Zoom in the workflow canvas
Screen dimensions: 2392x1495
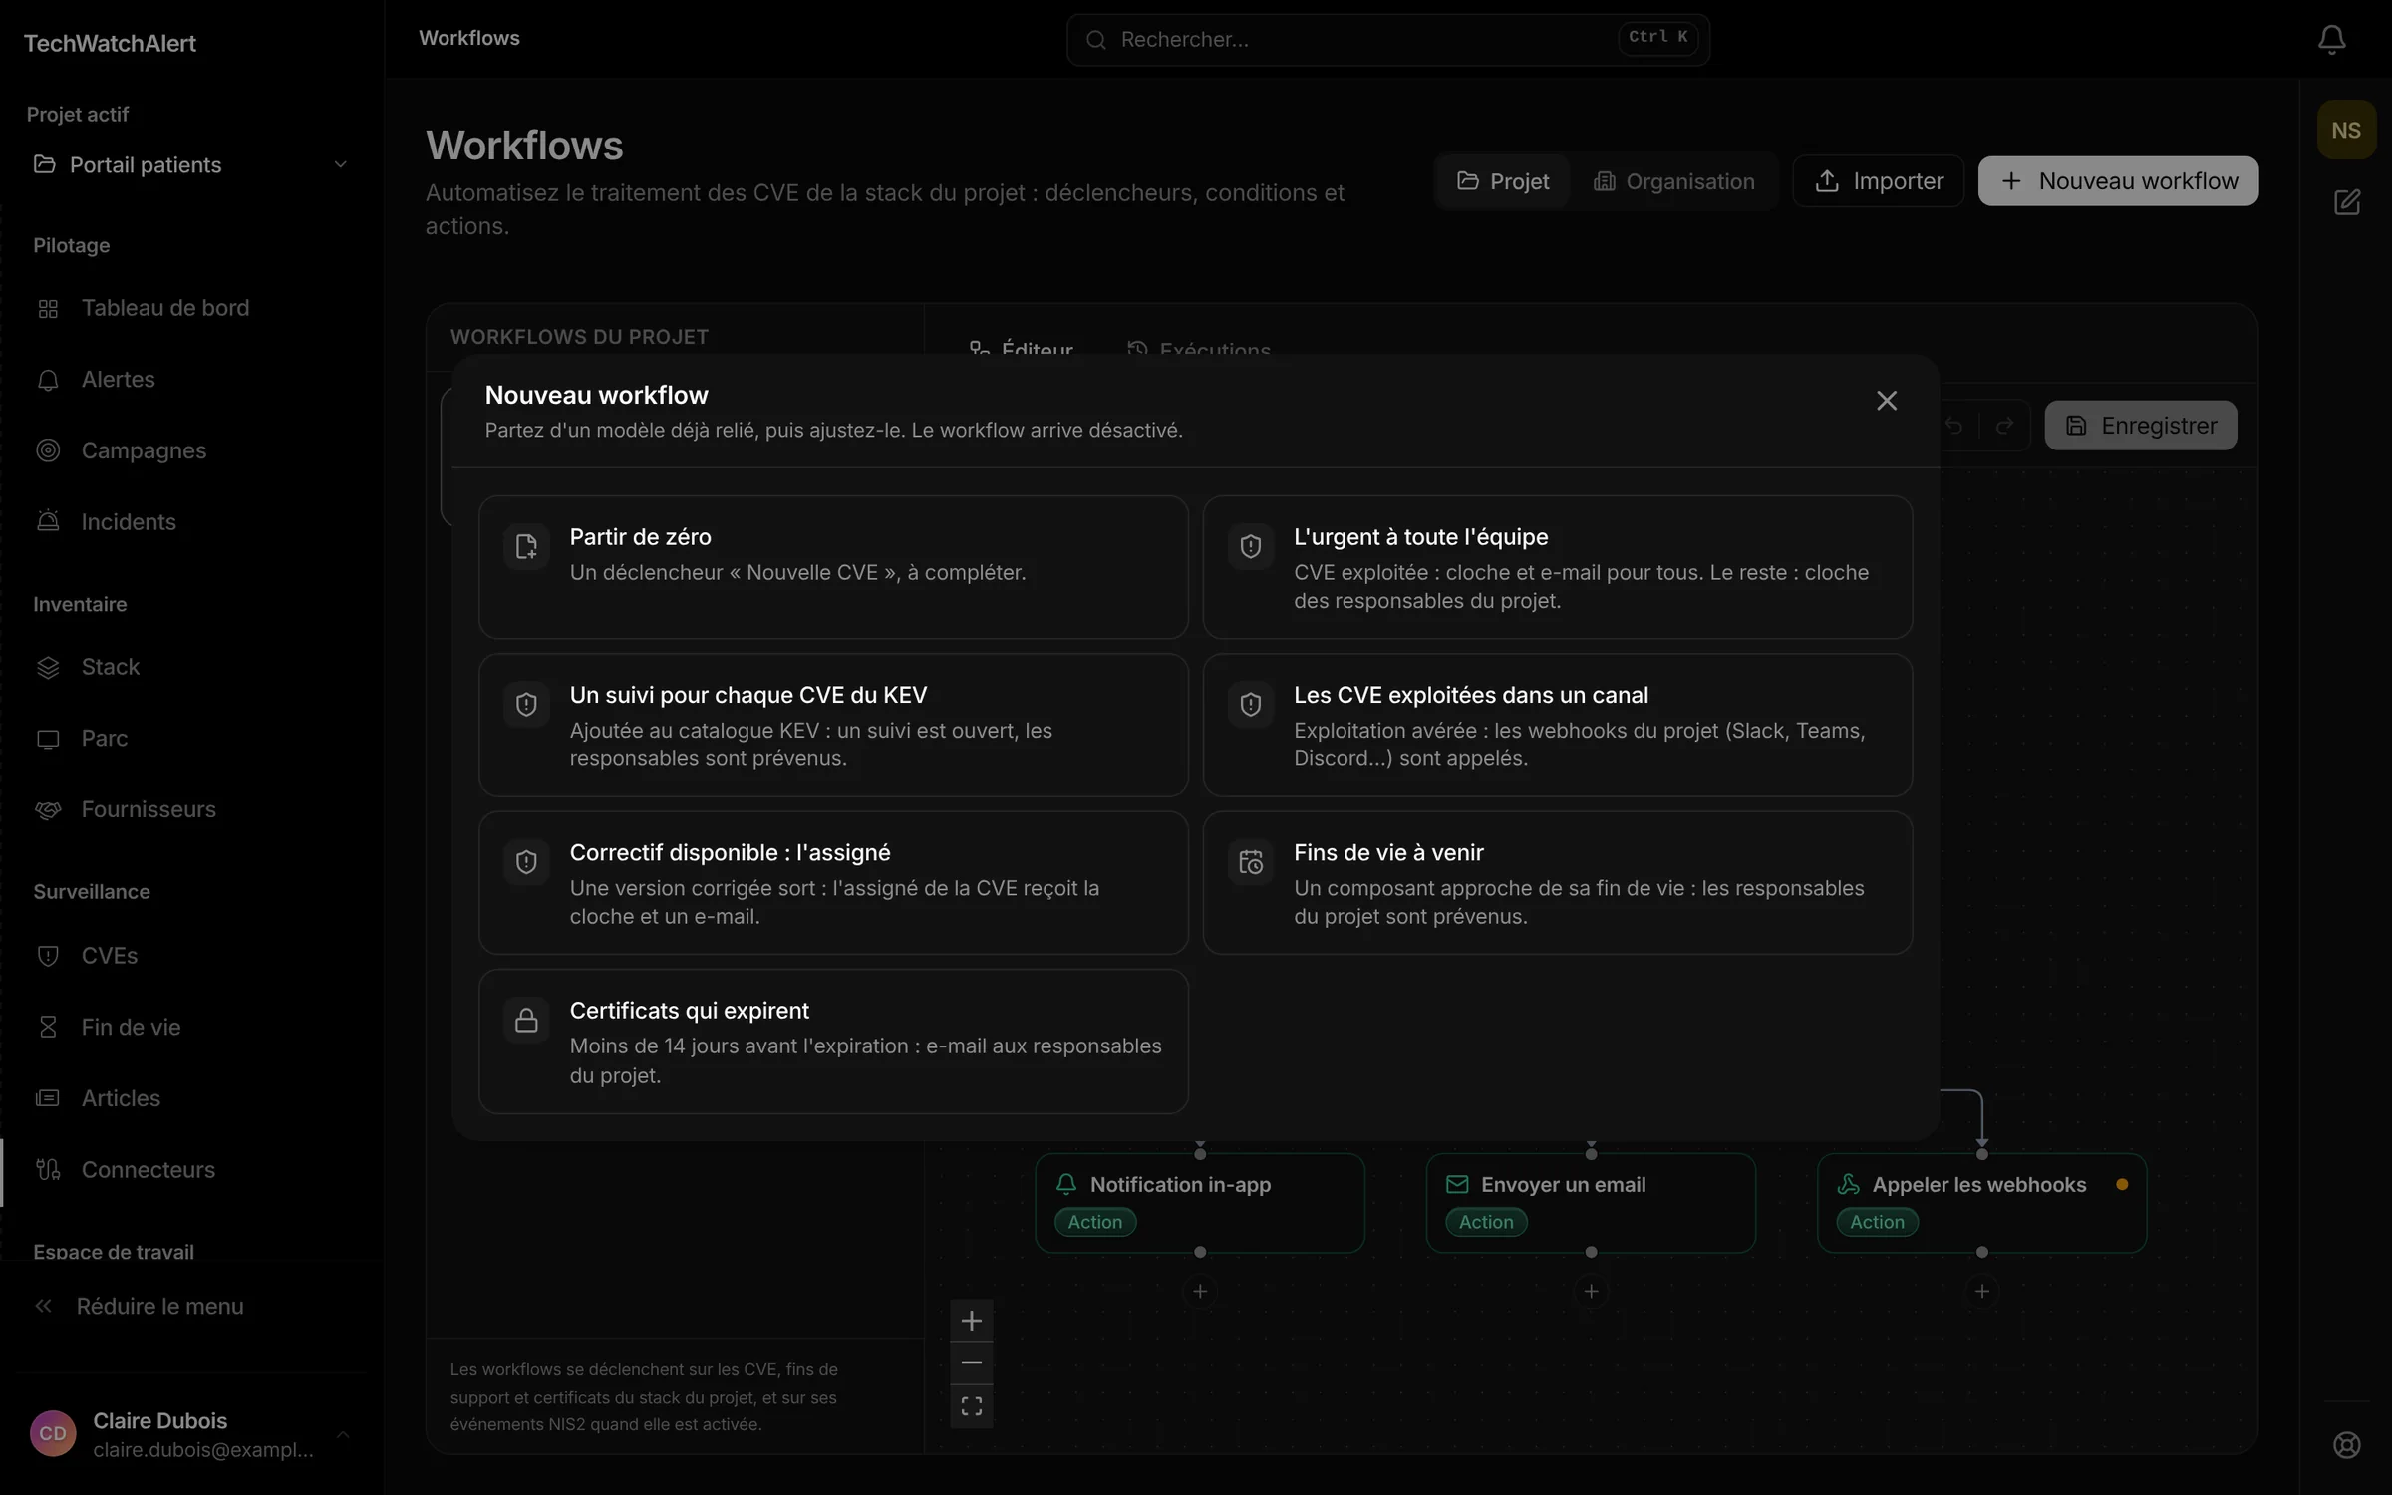pyautogui.click(x=971, y=1321)
